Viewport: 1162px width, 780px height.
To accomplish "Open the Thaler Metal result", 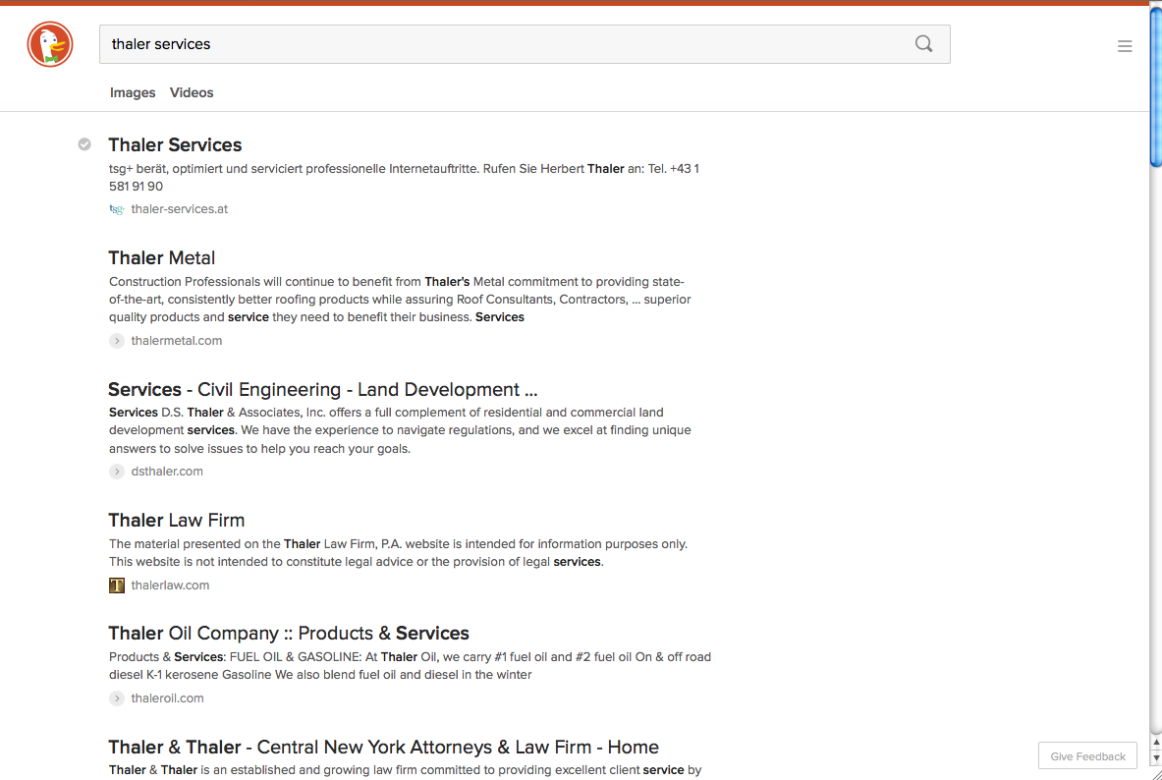I will [x=161, y=257].
